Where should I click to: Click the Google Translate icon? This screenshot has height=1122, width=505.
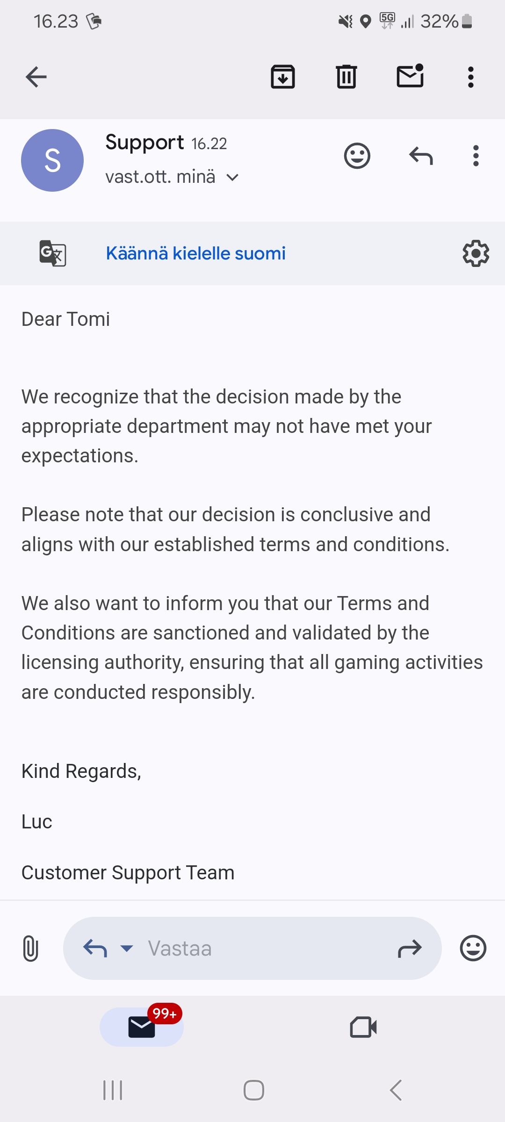point(52,253)
